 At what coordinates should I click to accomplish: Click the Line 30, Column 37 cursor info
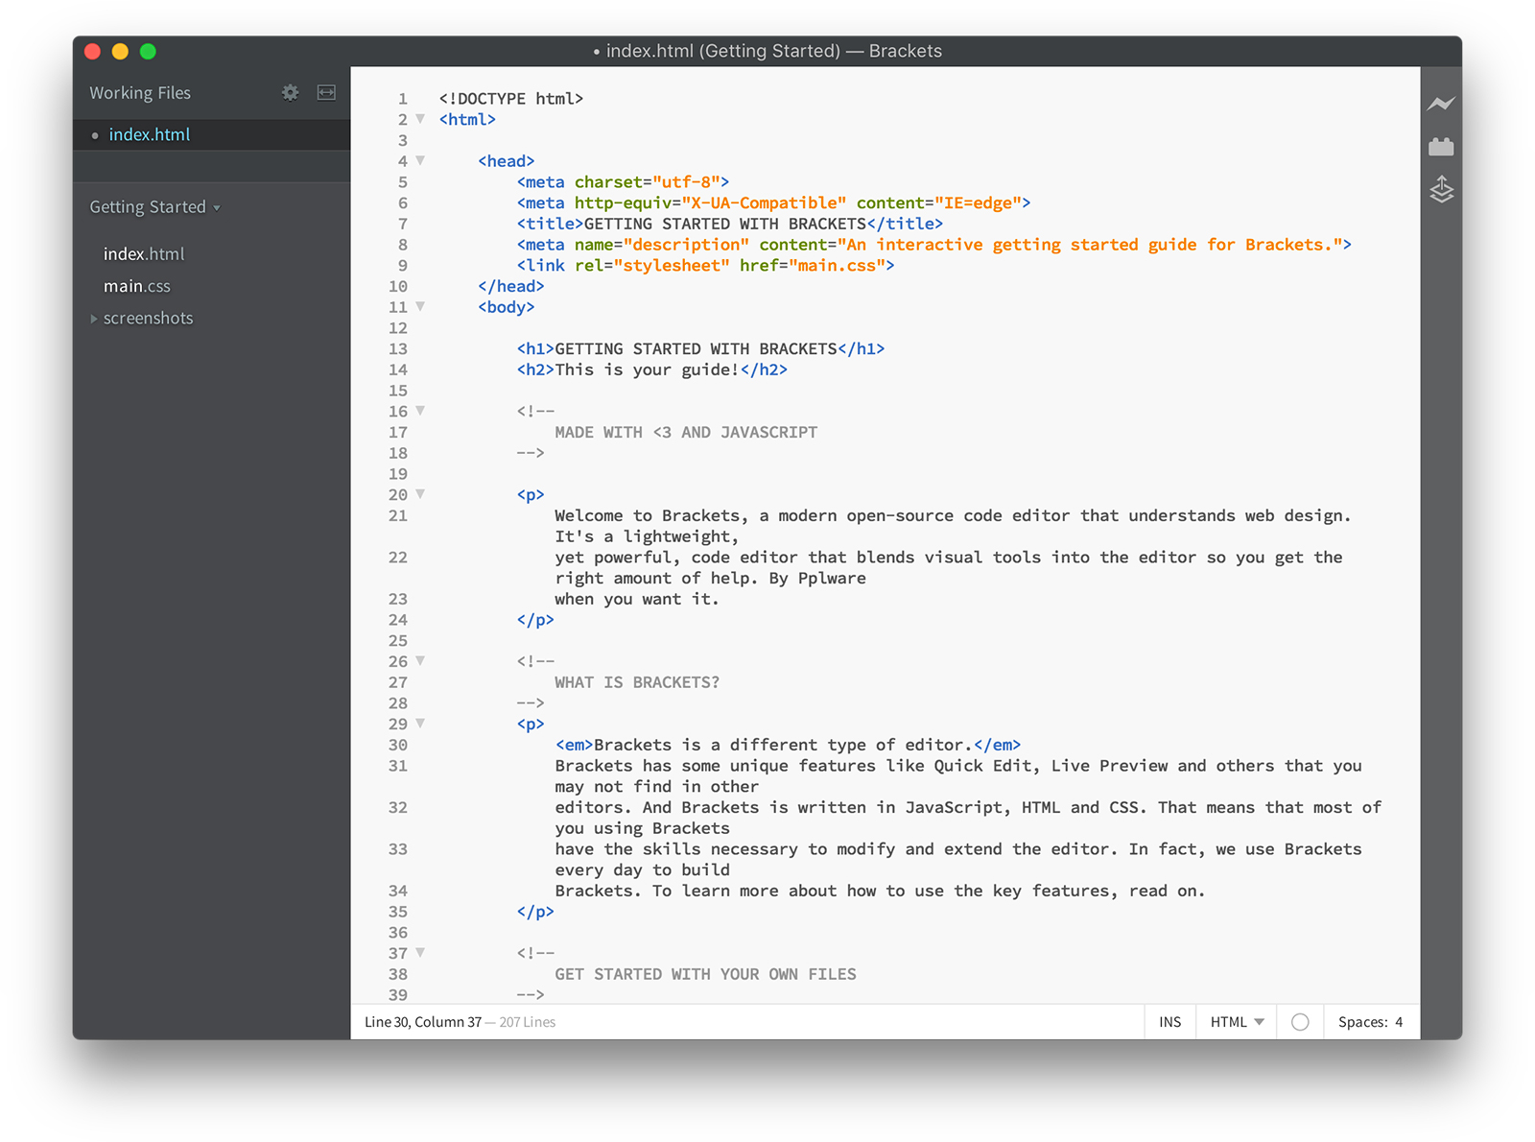[x=423, y=1022]
